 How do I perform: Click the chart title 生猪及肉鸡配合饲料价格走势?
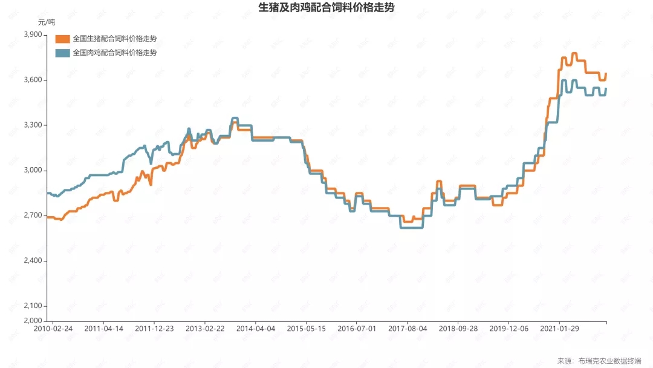326,7
